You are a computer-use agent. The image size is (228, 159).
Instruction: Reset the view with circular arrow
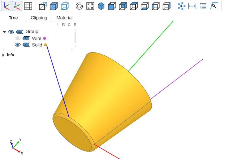[x=80, y=6]
